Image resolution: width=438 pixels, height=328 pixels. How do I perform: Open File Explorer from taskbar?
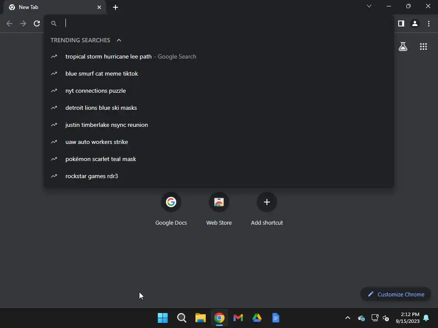(200, 318)
